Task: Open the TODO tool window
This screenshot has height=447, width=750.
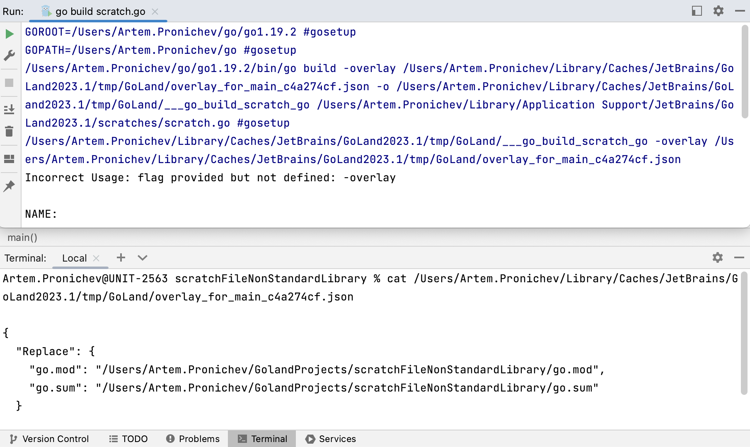Action: [128, 439]
